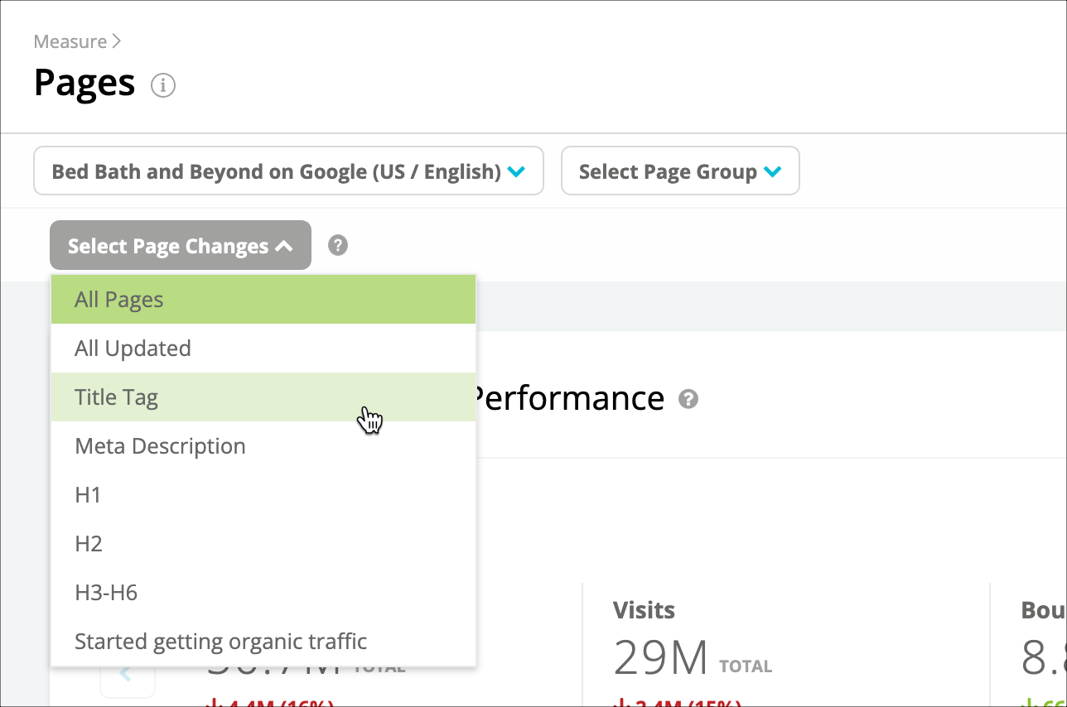Go to the Measure breadcrumb link
The width and height of the screenshot is (1067, 707).
point(70,41)
